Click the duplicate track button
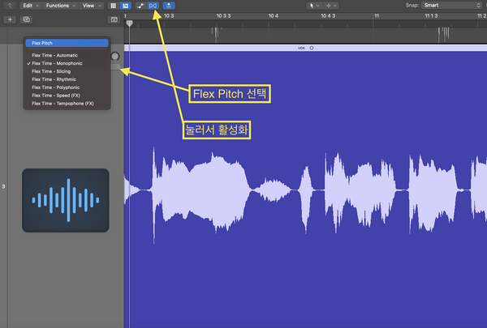 pos(26,19)
